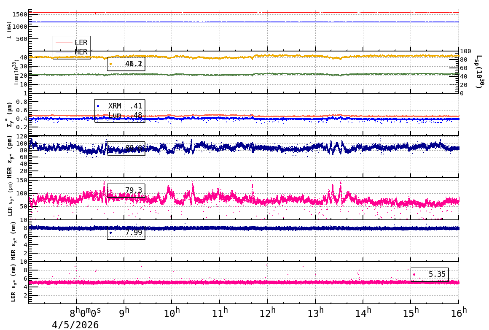Click the HER εx* (nm) axis title
Screen dimensions: 489x330
13,241
